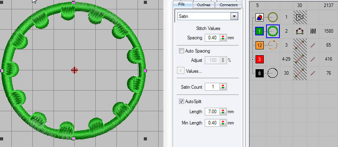Click the design palette icon in sequence

(x=259, y=17)
